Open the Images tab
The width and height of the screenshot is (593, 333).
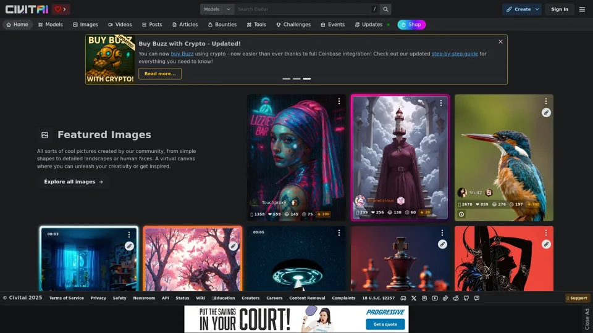(x=85, y=25)
